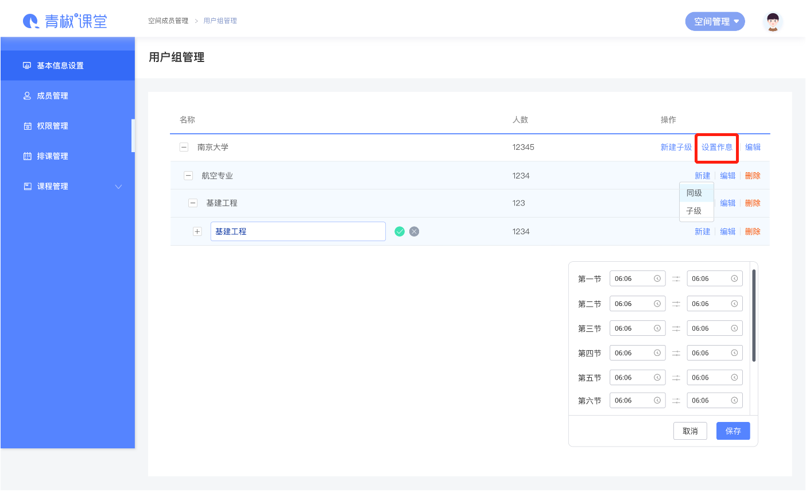Collapse the 南京大学 group row
This screenshot has height=492, width=806.
(x=184, y=147)
